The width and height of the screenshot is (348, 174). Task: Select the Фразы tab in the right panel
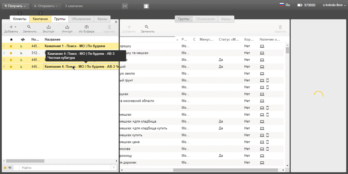[x=226, y=19]
